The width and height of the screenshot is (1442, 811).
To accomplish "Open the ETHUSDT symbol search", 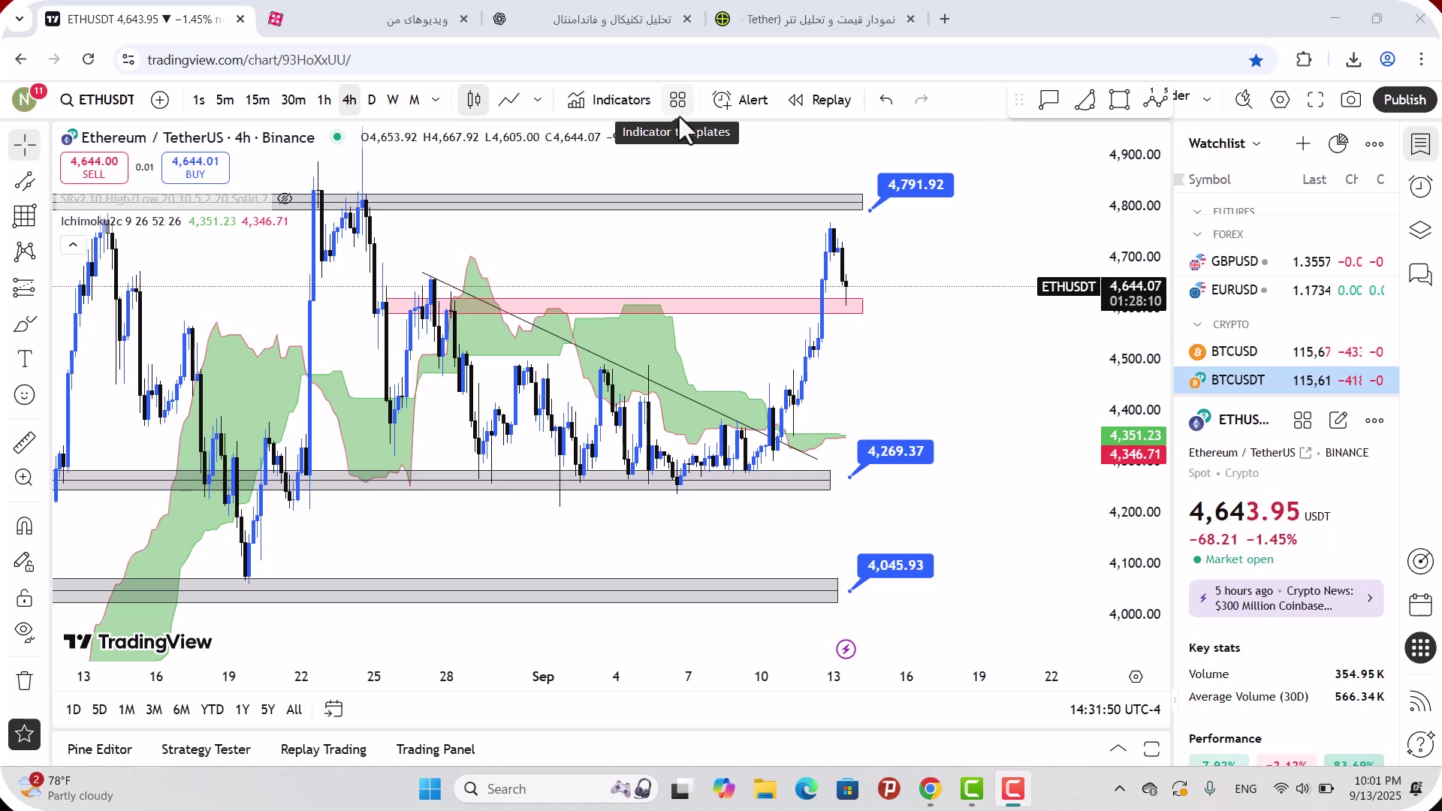I will pyautogui.click(x=98, y=100).
